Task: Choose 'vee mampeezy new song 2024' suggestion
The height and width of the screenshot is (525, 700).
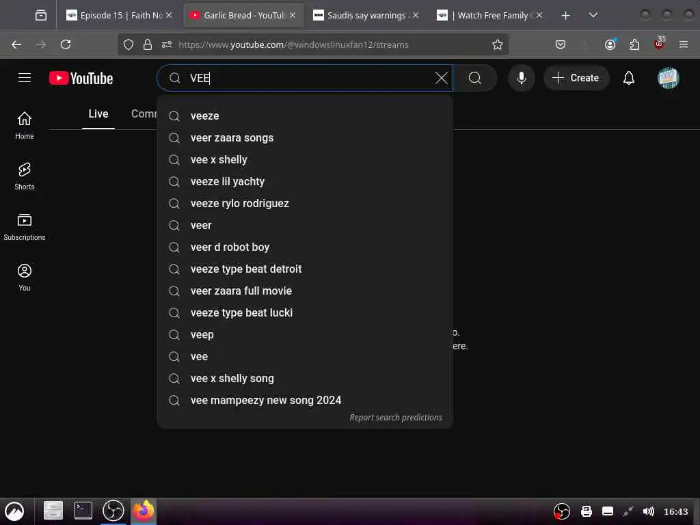Action: pyautogui.click(x=305, y=400)
